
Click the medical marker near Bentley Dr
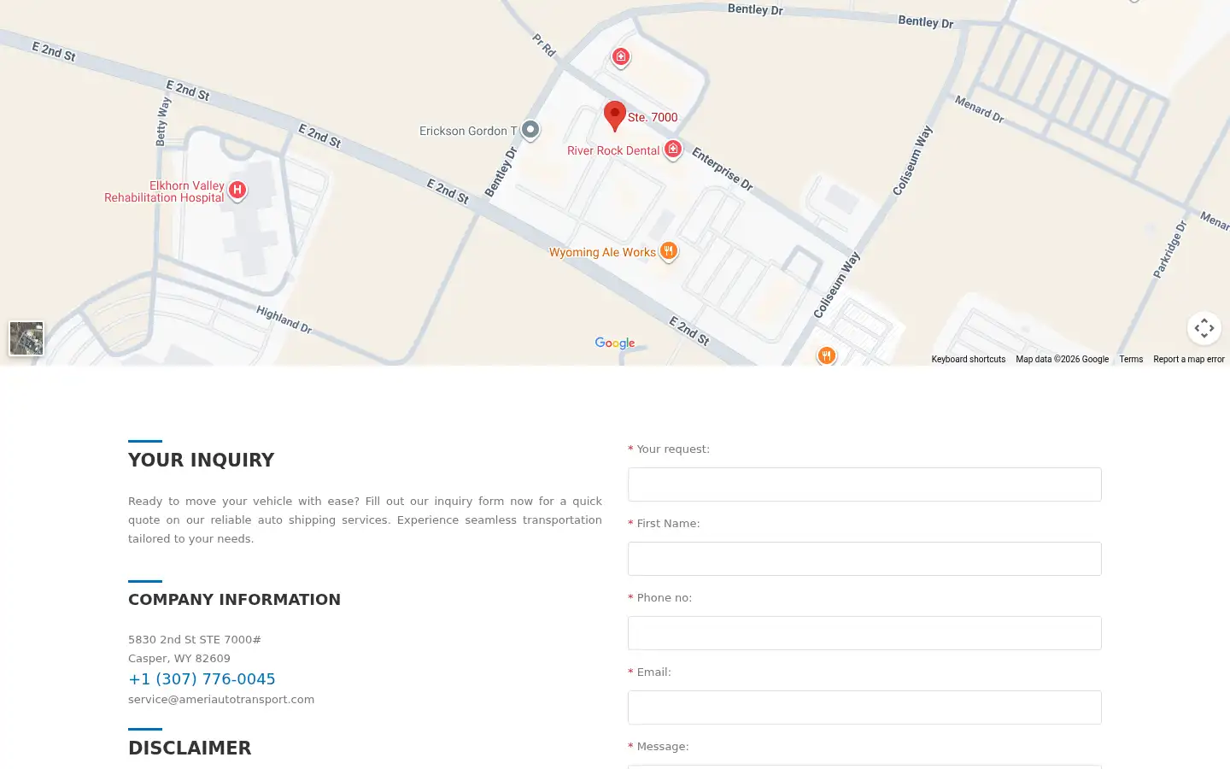coord(621,57)
